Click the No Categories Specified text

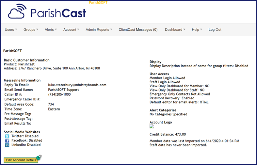coord(168,114)
